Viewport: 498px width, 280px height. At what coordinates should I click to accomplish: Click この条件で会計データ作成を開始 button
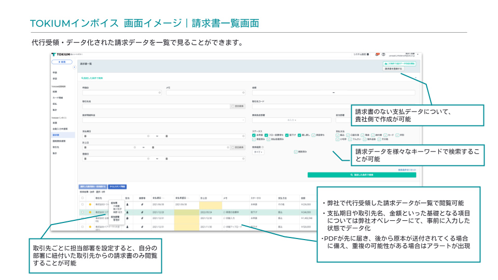[x=399, y=64]
